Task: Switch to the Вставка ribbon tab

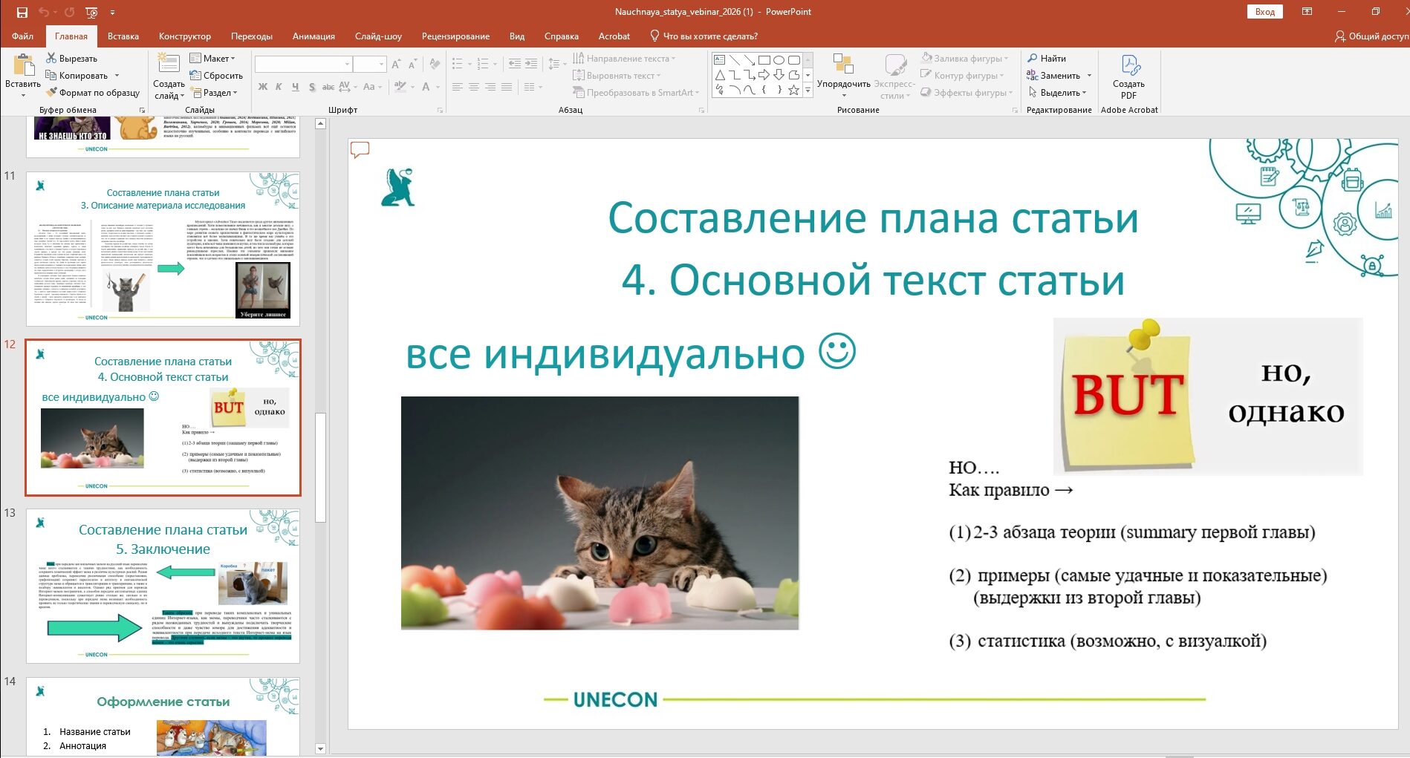Action: click(123, 36)
